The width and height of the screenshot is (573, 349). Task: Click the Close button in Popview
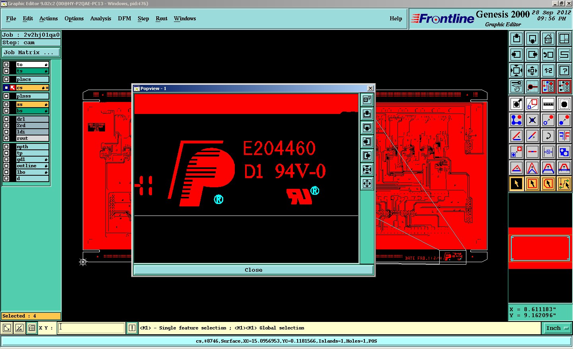pyautogui.click(x=253, y=270)
